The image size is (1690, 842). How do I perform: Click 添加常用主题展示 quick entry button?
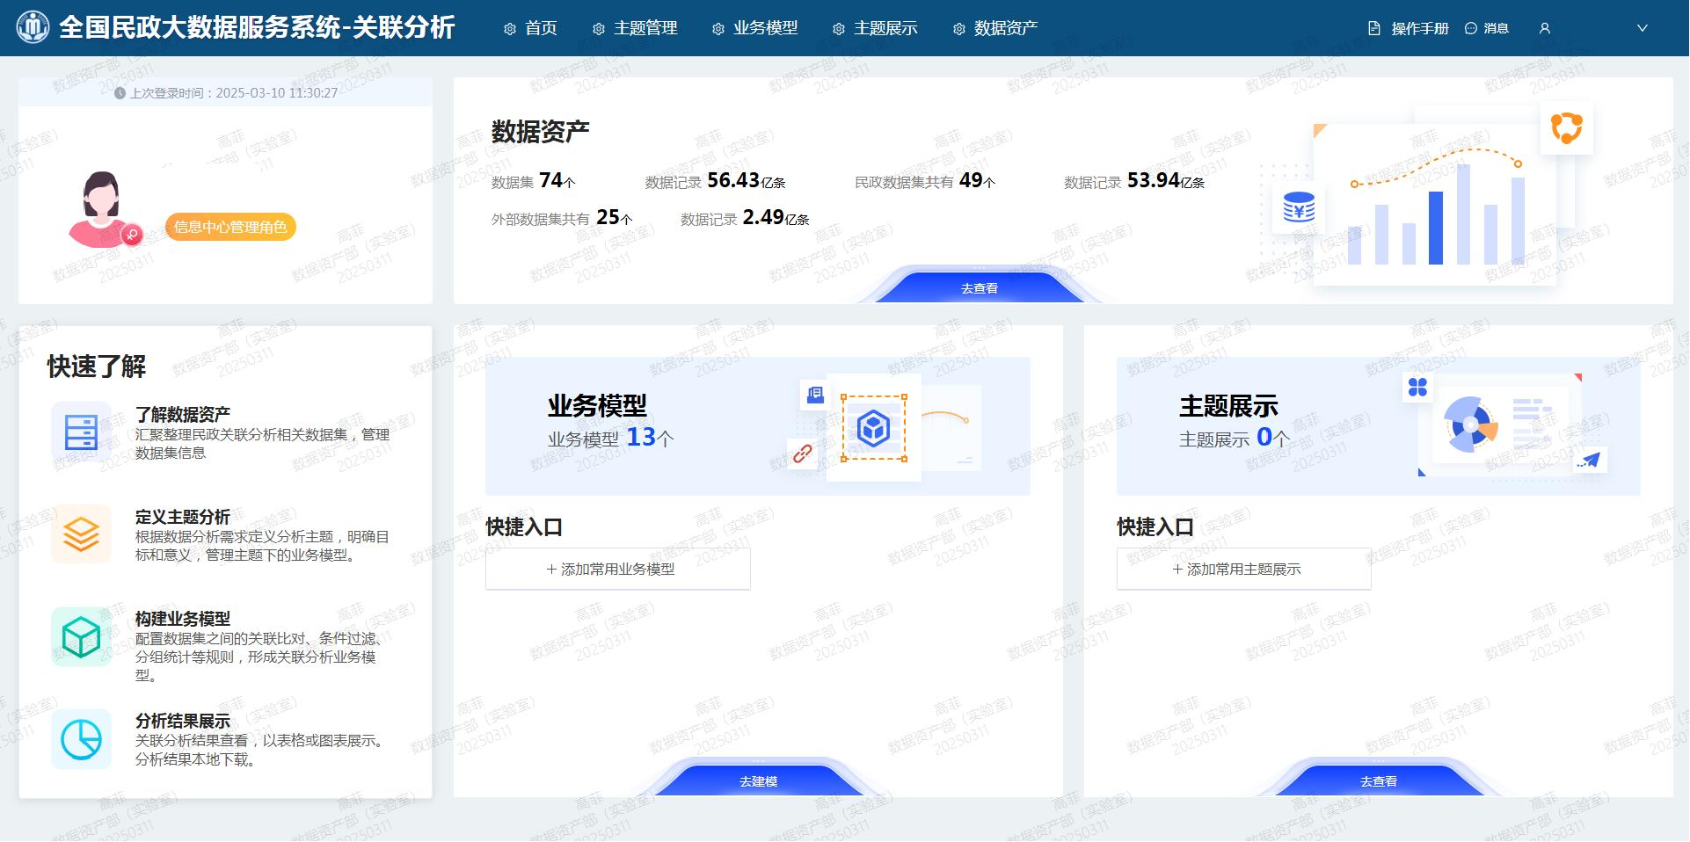click(1243, 570)
